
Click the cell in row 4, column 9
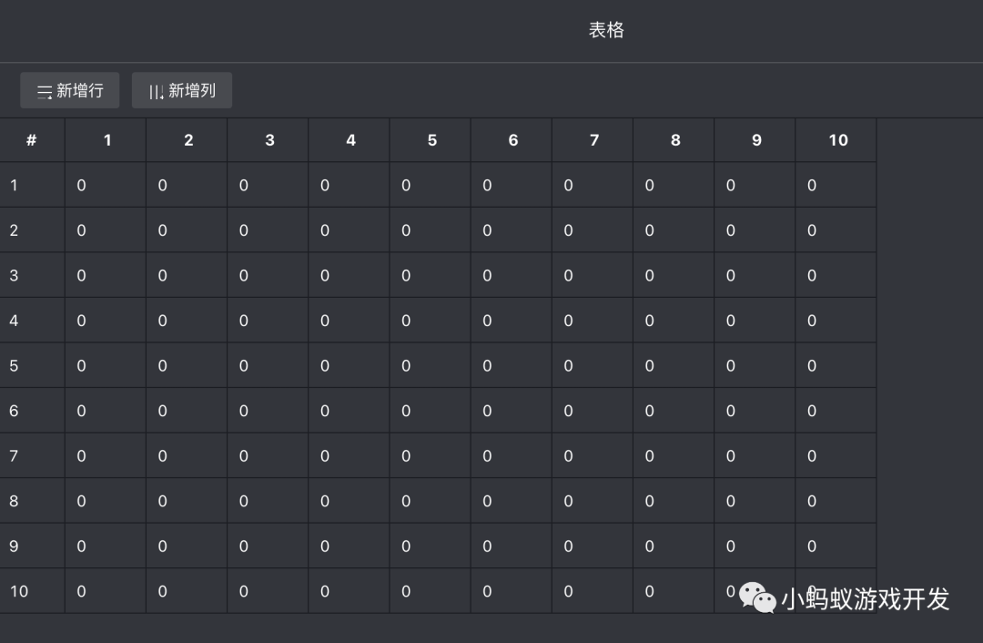click(755, 321)
